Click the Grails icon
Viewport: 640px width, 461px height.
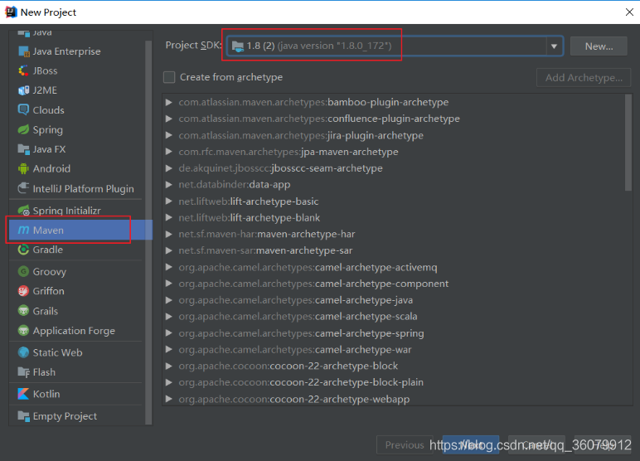tap(24, 311)
